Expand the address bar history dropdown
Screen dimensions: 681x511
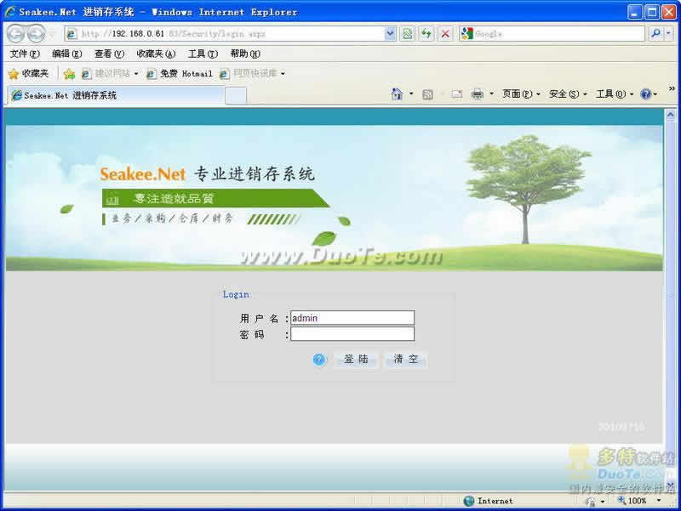(390, 34)
